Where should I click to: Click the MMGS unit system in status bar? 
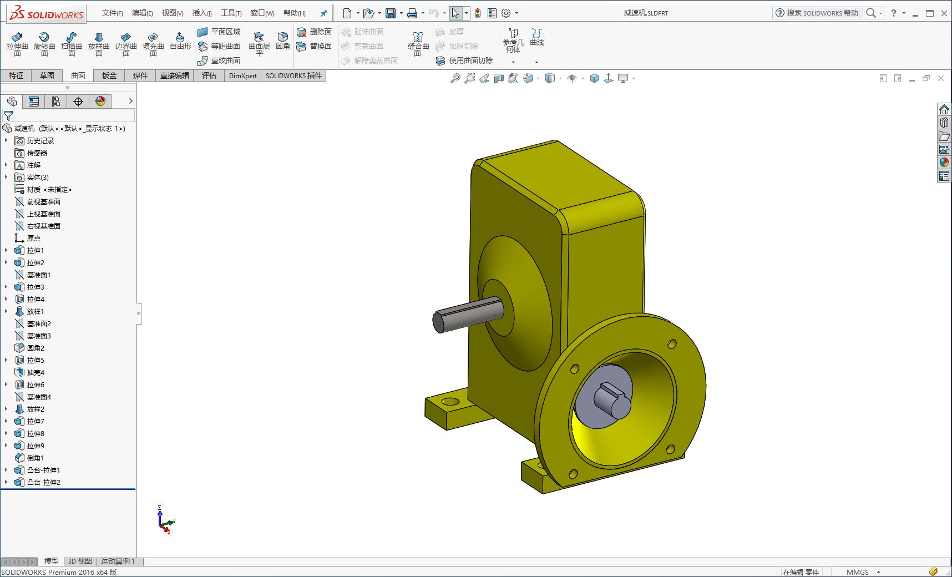click(x=858, y=572)
